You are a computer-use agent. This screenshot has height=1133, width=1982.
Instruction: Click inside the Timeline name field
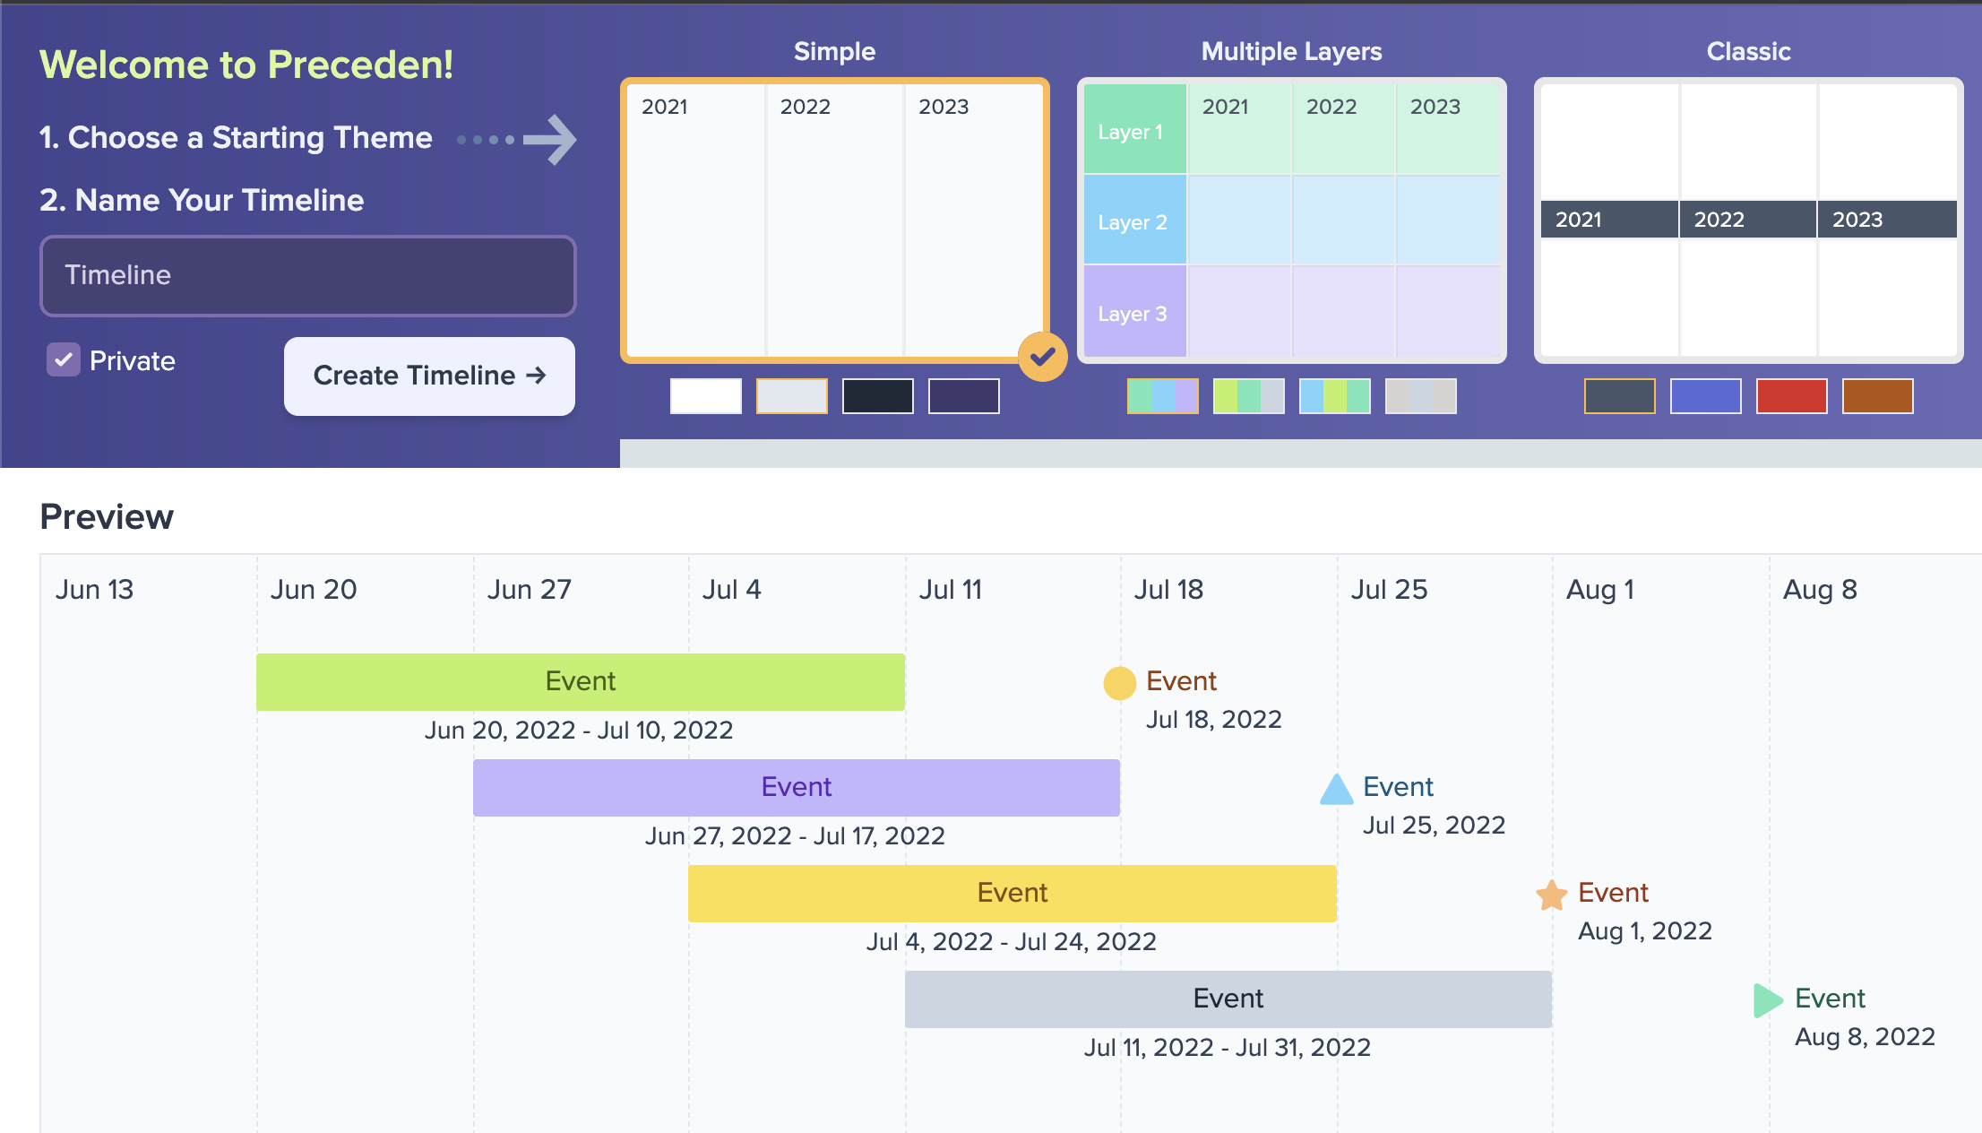pyautogui.click(x=307, y=276)
